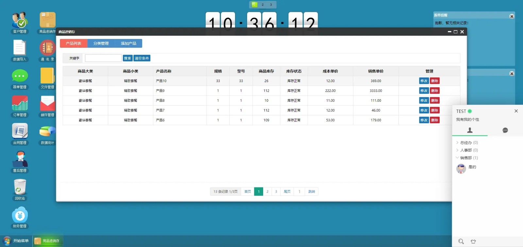The image size is (523, 247).
Task: Click the 关键字 keyword input field
Action: pos(103,58)
